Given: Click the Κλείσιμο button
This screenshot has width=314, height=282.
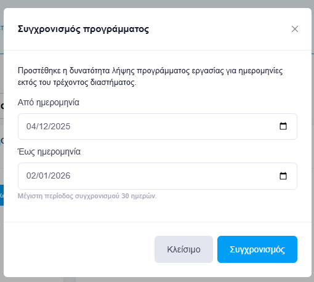Looking at the screenshot, I should point(183,249).
